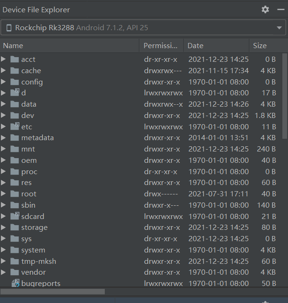Viewport: 288px width, 303px height.
Task: Click the 240 B size value
Action: (266, 149)
